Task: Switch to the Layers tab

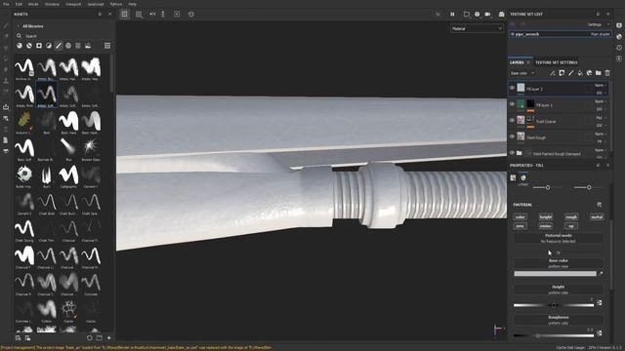Action: coord(517,62)
